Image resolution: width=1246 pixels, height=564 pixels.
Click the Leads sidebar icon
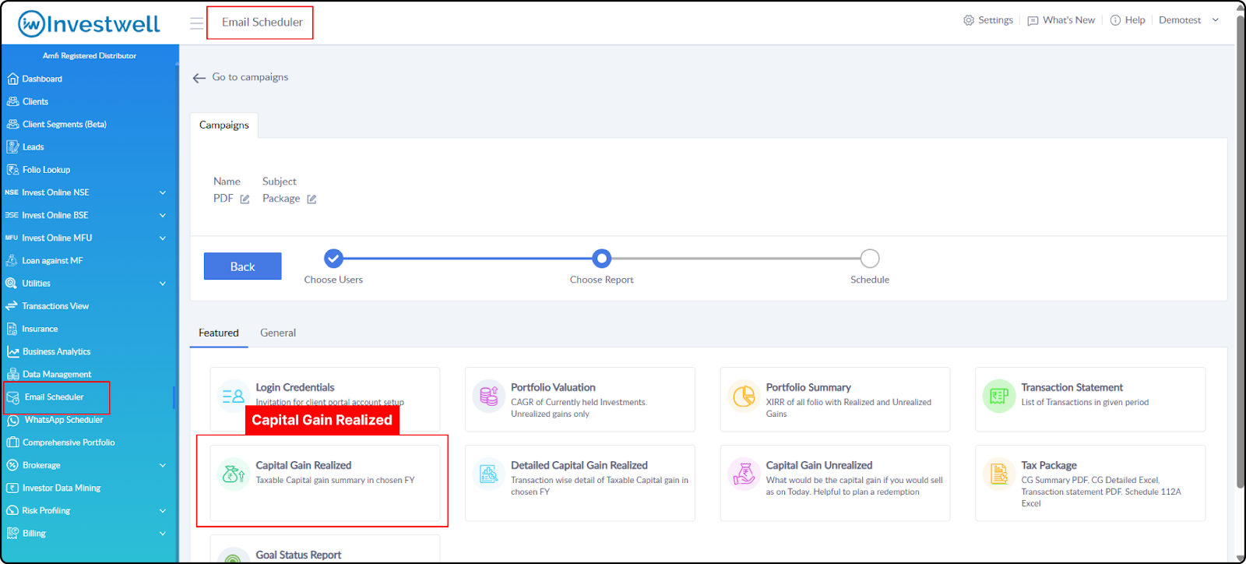(x=12, y=146)
